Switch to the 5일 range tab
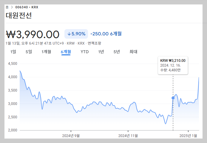 tap(29, 52)
